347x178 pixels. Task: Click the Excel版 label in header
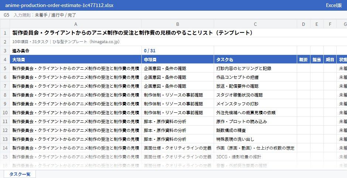click(x=334, y=5)
